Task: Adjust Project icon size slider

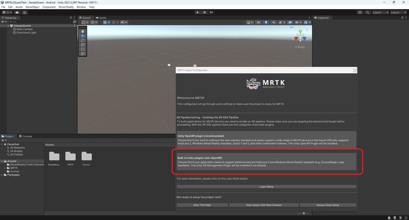Action: [x=303, y=213]
